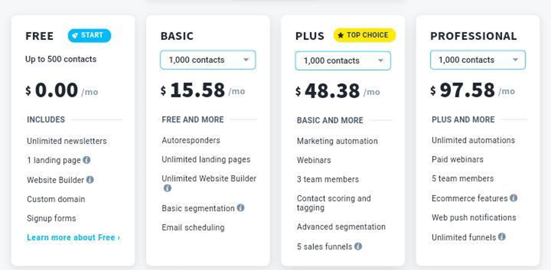Click the Marketing automation feature text
The image size is (551, 270).
click(337, 141)
